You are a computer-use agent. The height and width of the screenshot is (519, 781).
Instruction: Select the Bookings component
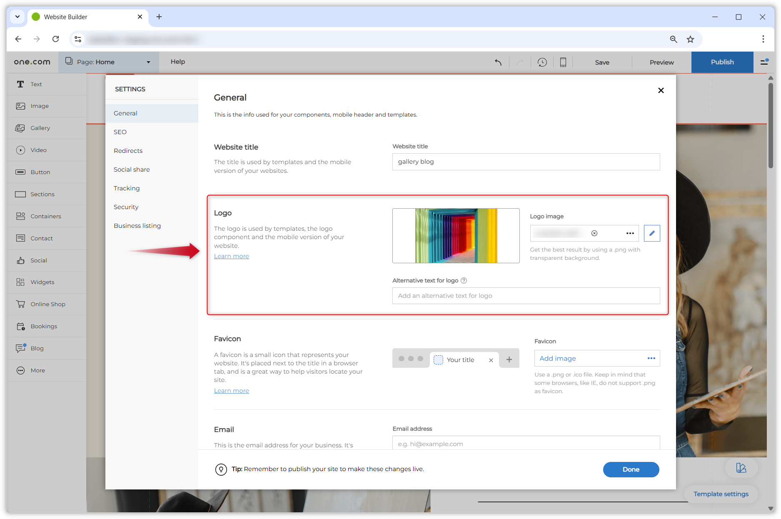[x=44, y=326]
